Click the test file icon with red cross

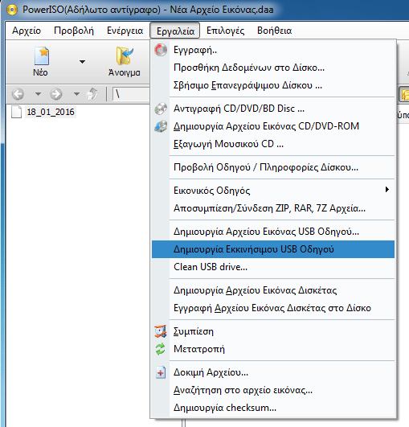click(x=161, y=372)
